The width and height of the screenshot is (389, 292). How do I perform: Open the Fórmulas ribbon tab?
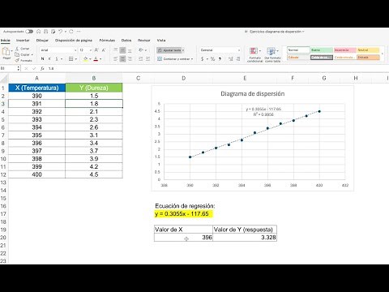point(107,41)
